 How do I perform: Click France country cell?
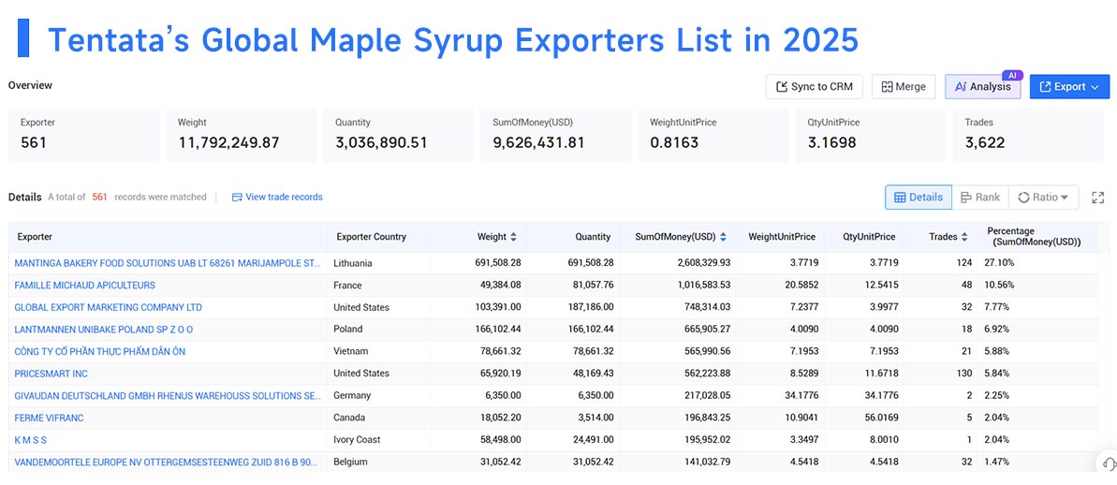pyautogui.click(x=347, y=285)
